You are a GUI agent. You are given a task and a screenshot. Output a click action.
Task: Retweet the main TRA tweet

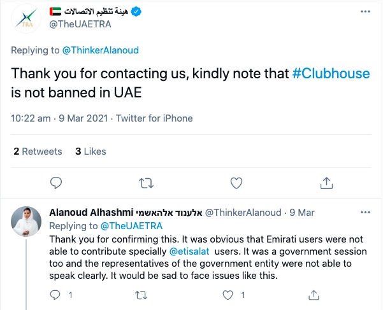(x=146, y=183)
